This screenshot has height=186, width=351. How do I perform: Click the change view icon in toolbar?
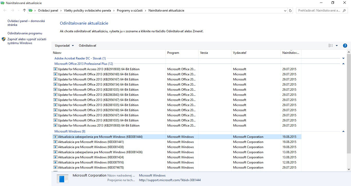[331, 46]
